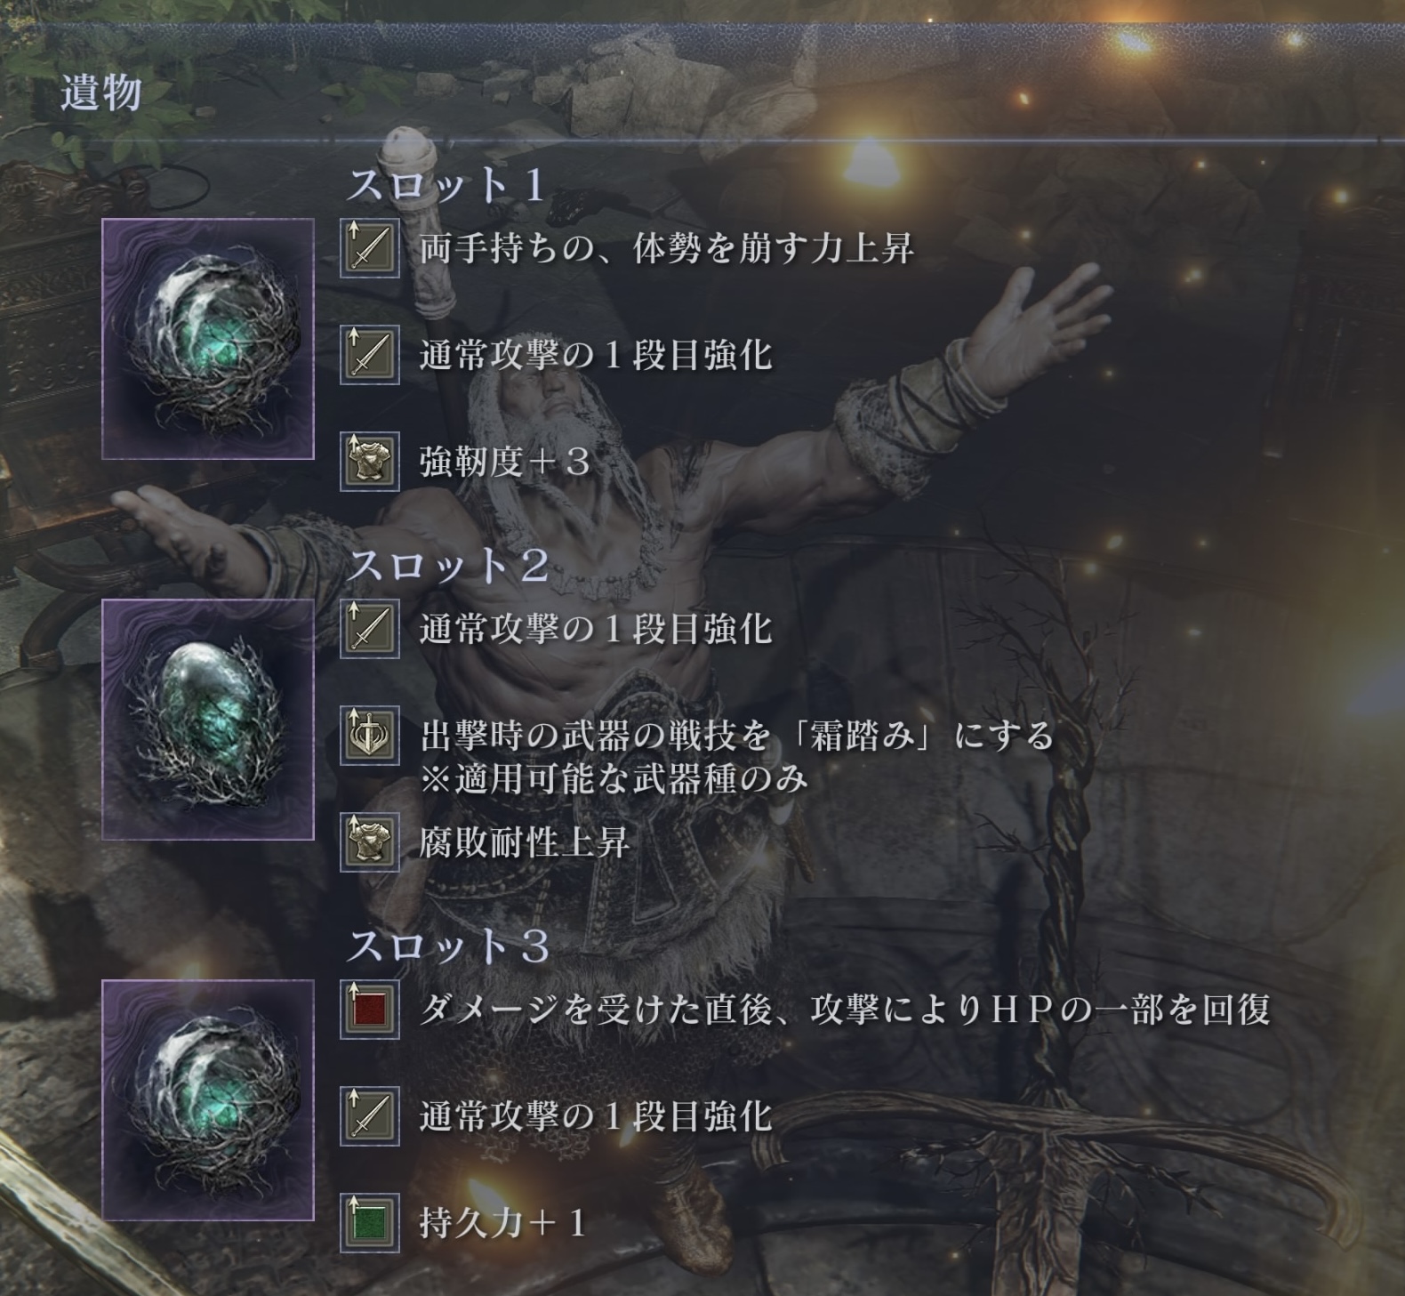Click the 遺物 panel title
The height and width of the screenshot is (1296, 1405).
(x=100, y=93)
